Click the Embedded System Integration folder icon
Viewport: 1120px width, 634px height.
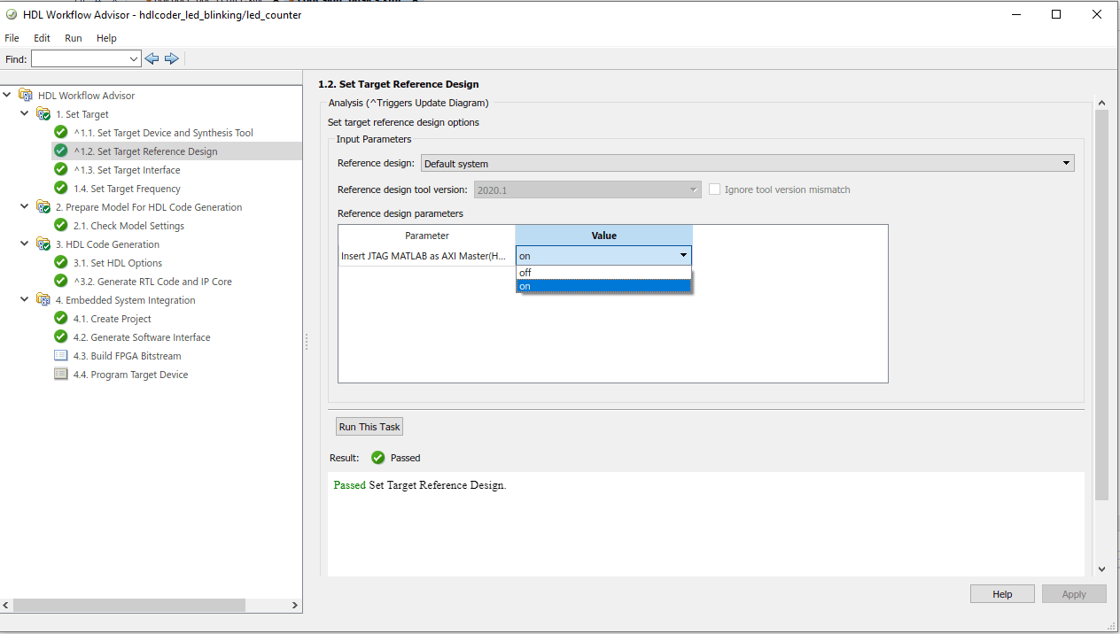point(43,299)
